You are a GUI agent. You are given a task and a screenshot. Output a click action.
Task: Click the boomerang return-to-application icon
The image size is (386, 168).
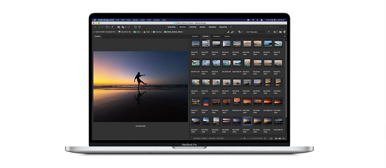113,27
